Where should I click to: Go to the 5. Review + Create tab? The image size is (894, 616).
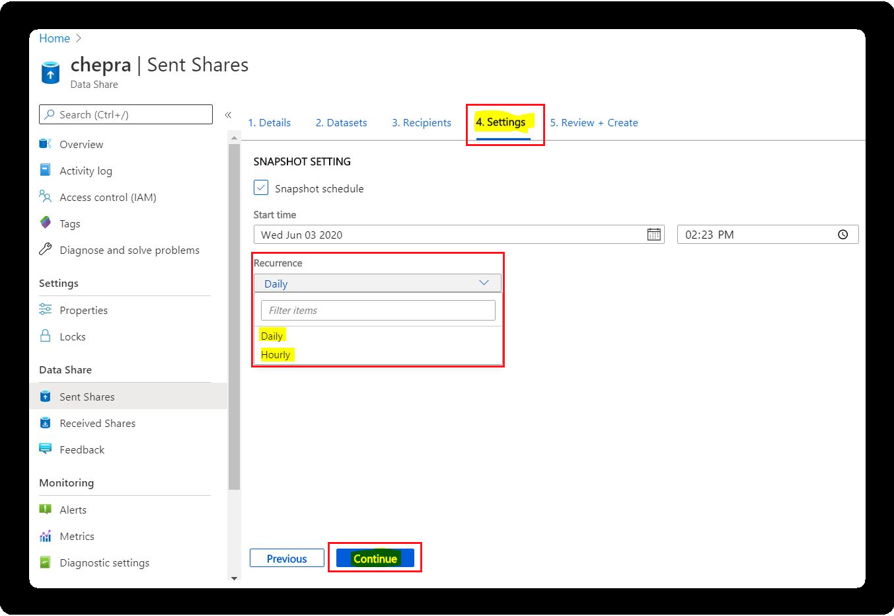(594, 122)
